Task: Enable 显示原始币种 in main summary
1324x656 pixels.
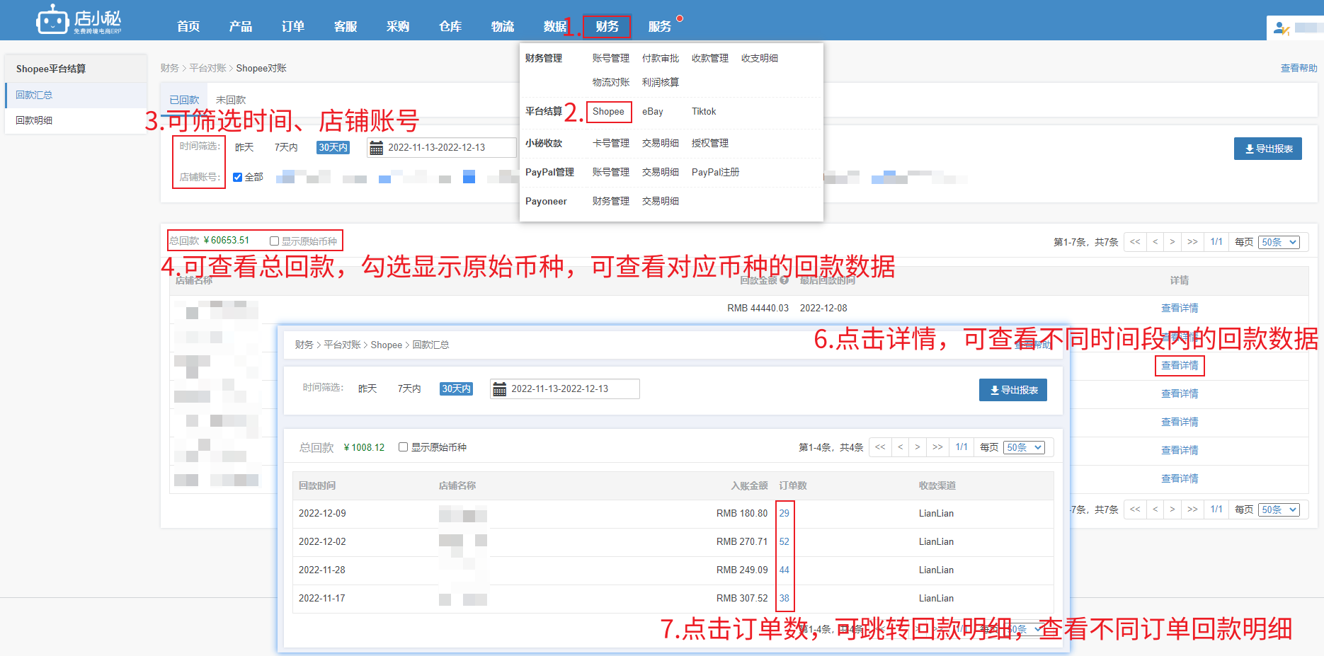Action: (274, 241)
